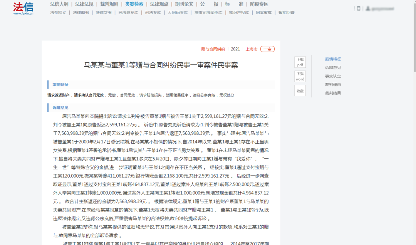Click the 案情特征 section heading in article
The image size is (416, 245).
pyautogui.click(x=60, y=85)
